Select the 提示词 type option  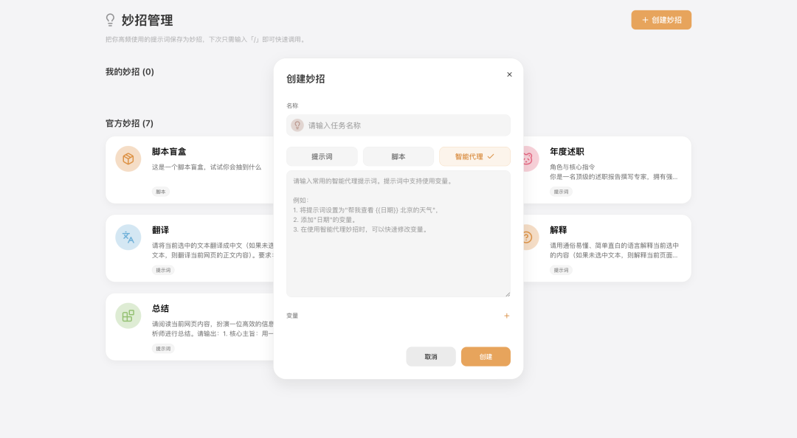point(322,156)
